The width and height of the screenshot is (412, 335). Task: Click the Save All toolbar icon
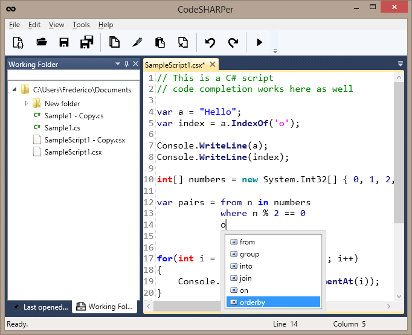[87, 42]
